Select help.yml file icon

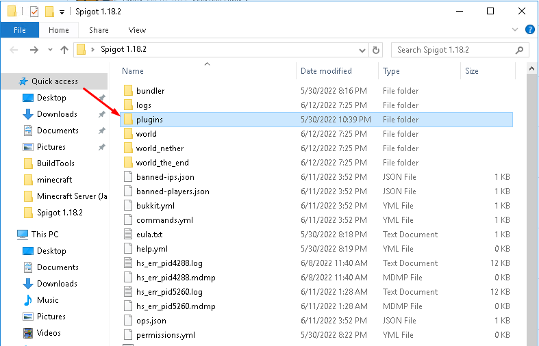point(128,249)
